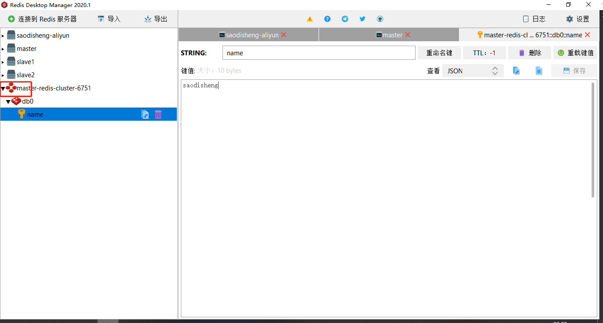Click purple trash icon in name row
603x323 pixels.
[x=158, y=114]
